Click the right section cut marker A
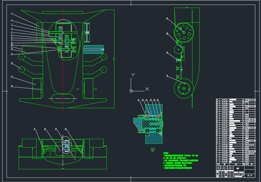The height and width of the screenshot is (182, 261). 96,89
